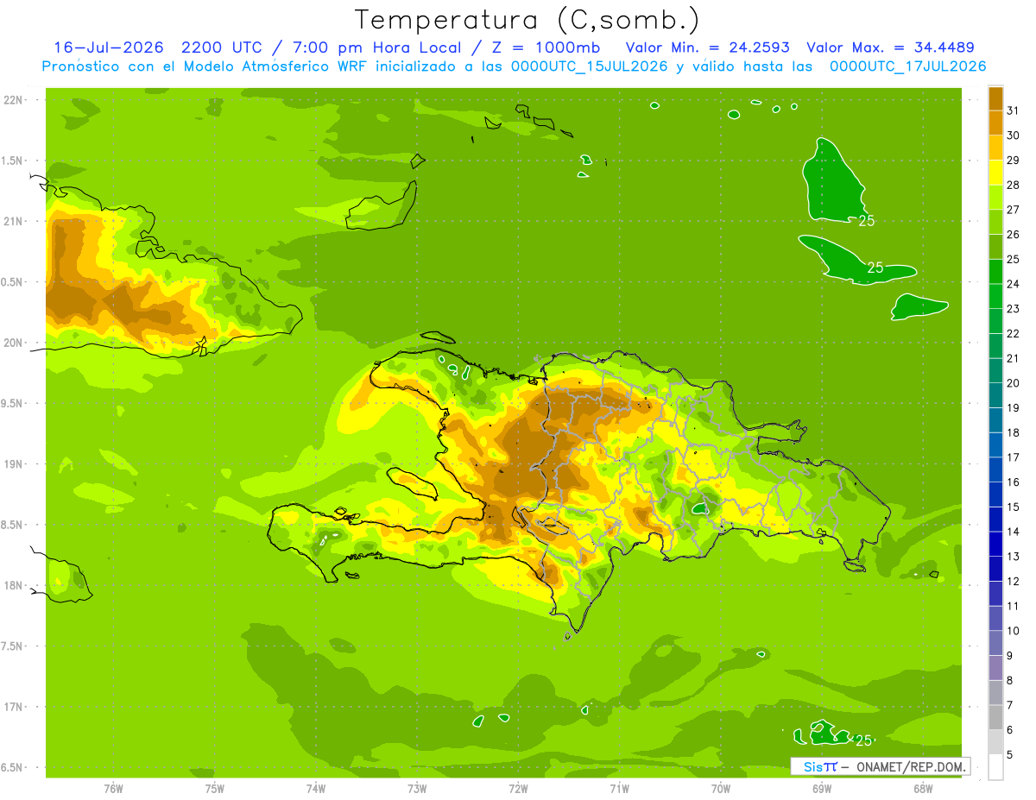Click the legend value "10"
Viewport: 1036px width, 800px height.
(x=1014, y=631)
